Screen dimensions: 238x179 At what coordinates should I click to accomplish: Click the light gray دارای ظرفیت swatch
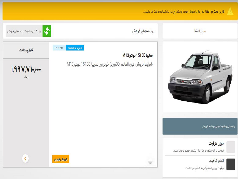pyautogui.click(x=231, y=147)
